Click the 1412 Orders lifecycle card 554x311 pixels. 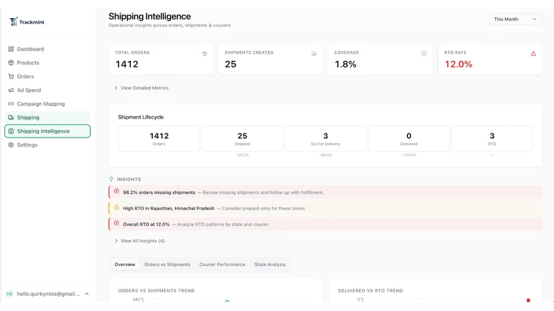tap(159, 139)
